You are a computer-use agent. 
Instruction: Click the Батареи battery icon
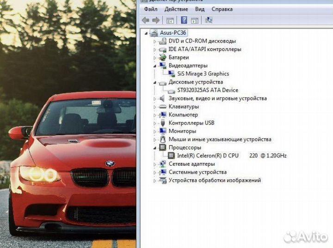(163, 57)
